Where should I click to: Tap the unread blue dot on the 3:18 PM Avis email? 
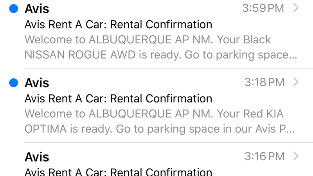14,83
